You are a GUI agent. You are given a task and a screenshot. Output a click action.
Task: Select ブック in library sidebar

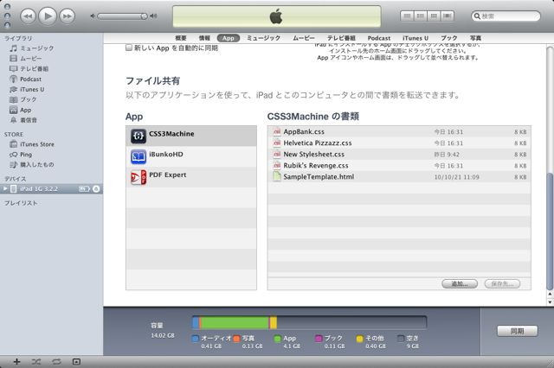pos(29,99)
